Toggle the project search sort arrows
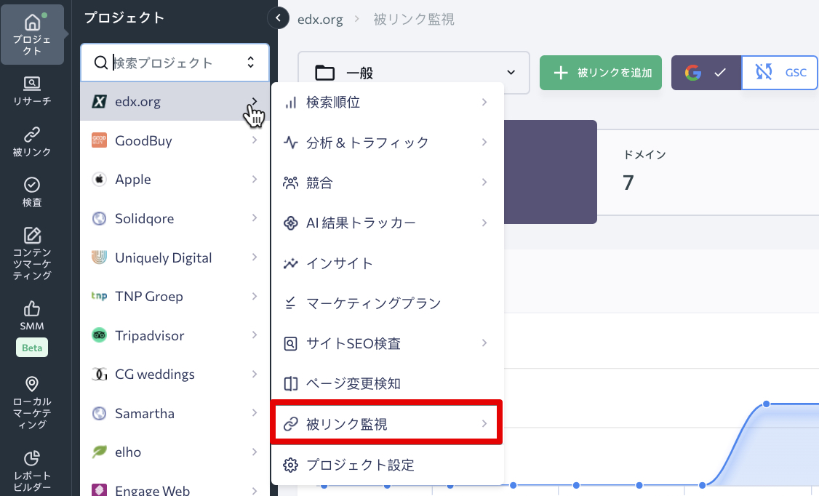This screenshot has height=496, width=819. pos(251,62)
